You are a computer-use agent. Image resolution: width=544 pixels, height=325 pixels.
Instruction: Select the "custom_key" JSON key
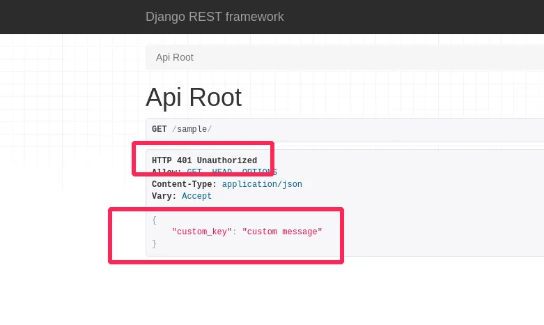tap(202, 232)
